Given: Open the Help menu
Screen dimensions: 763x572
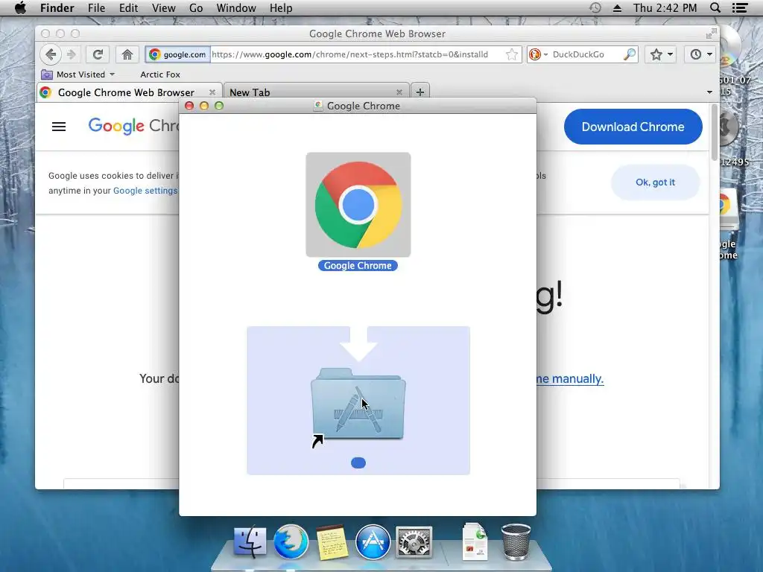Looking at the screenshot, I should [281, 7].
